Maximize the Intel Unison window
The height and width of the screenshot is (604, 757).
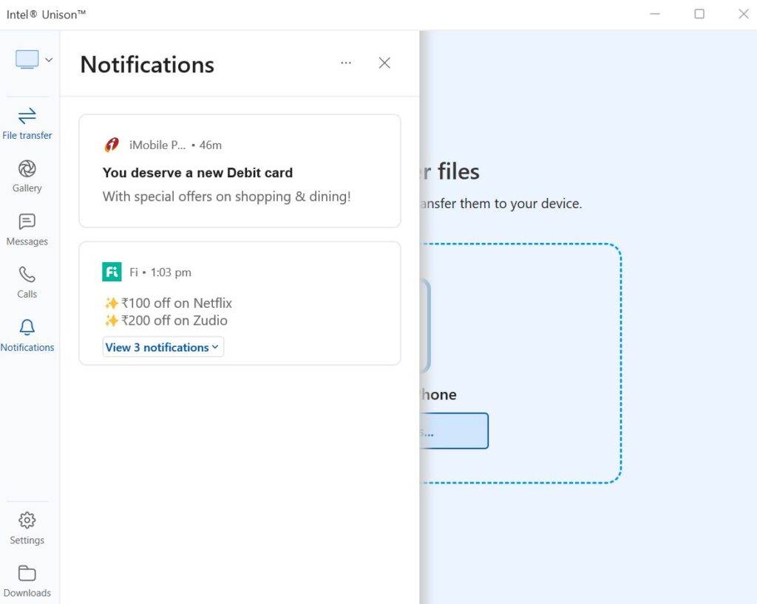point(699,14)
